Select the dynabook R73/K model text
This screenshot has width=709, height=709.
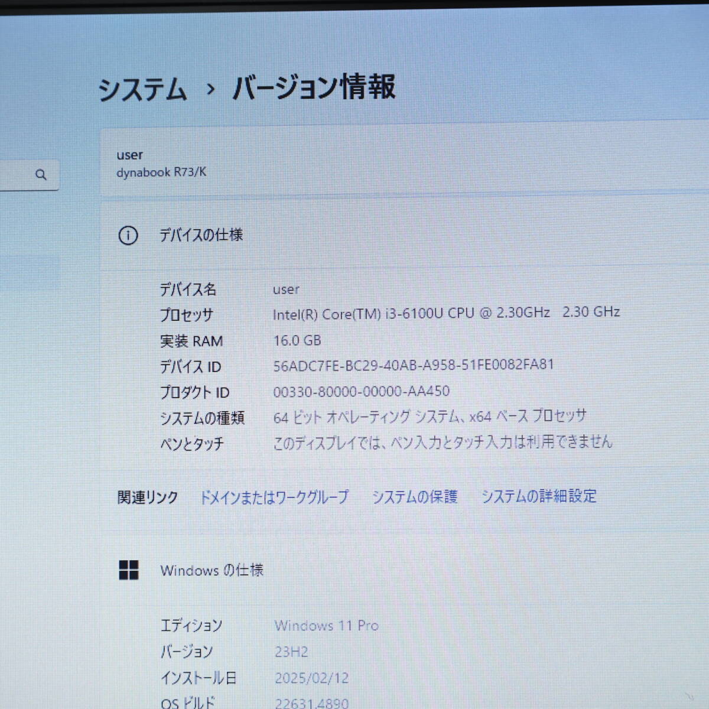click(x=161, y=173)
